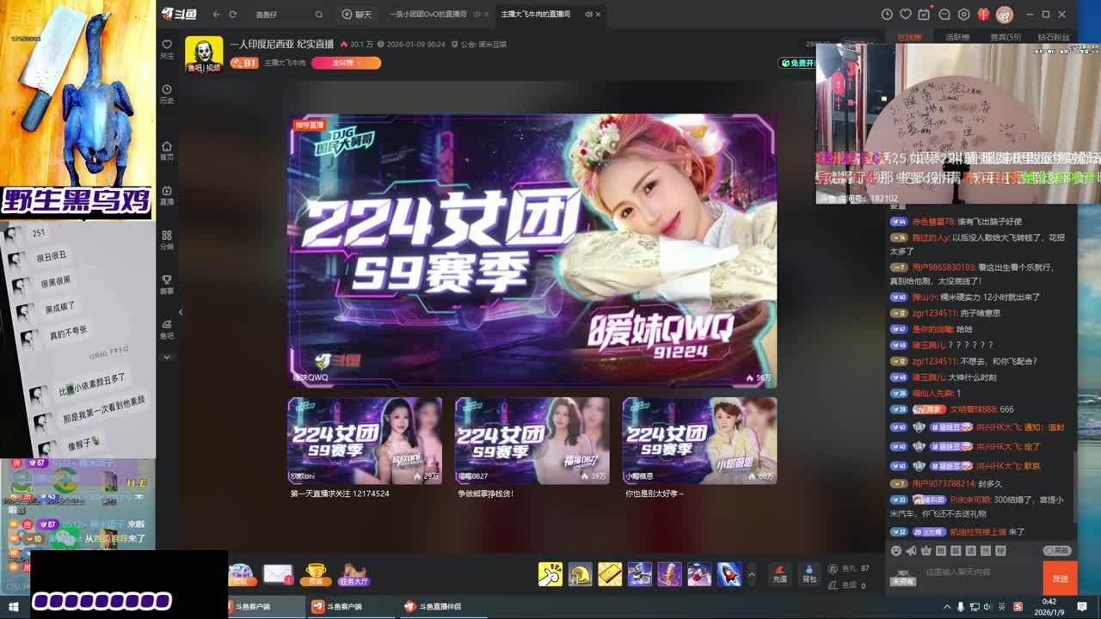Switch to the 活跃榜 tab
The height and width of the screenshot is (619, 1101).
pos(957,38)
